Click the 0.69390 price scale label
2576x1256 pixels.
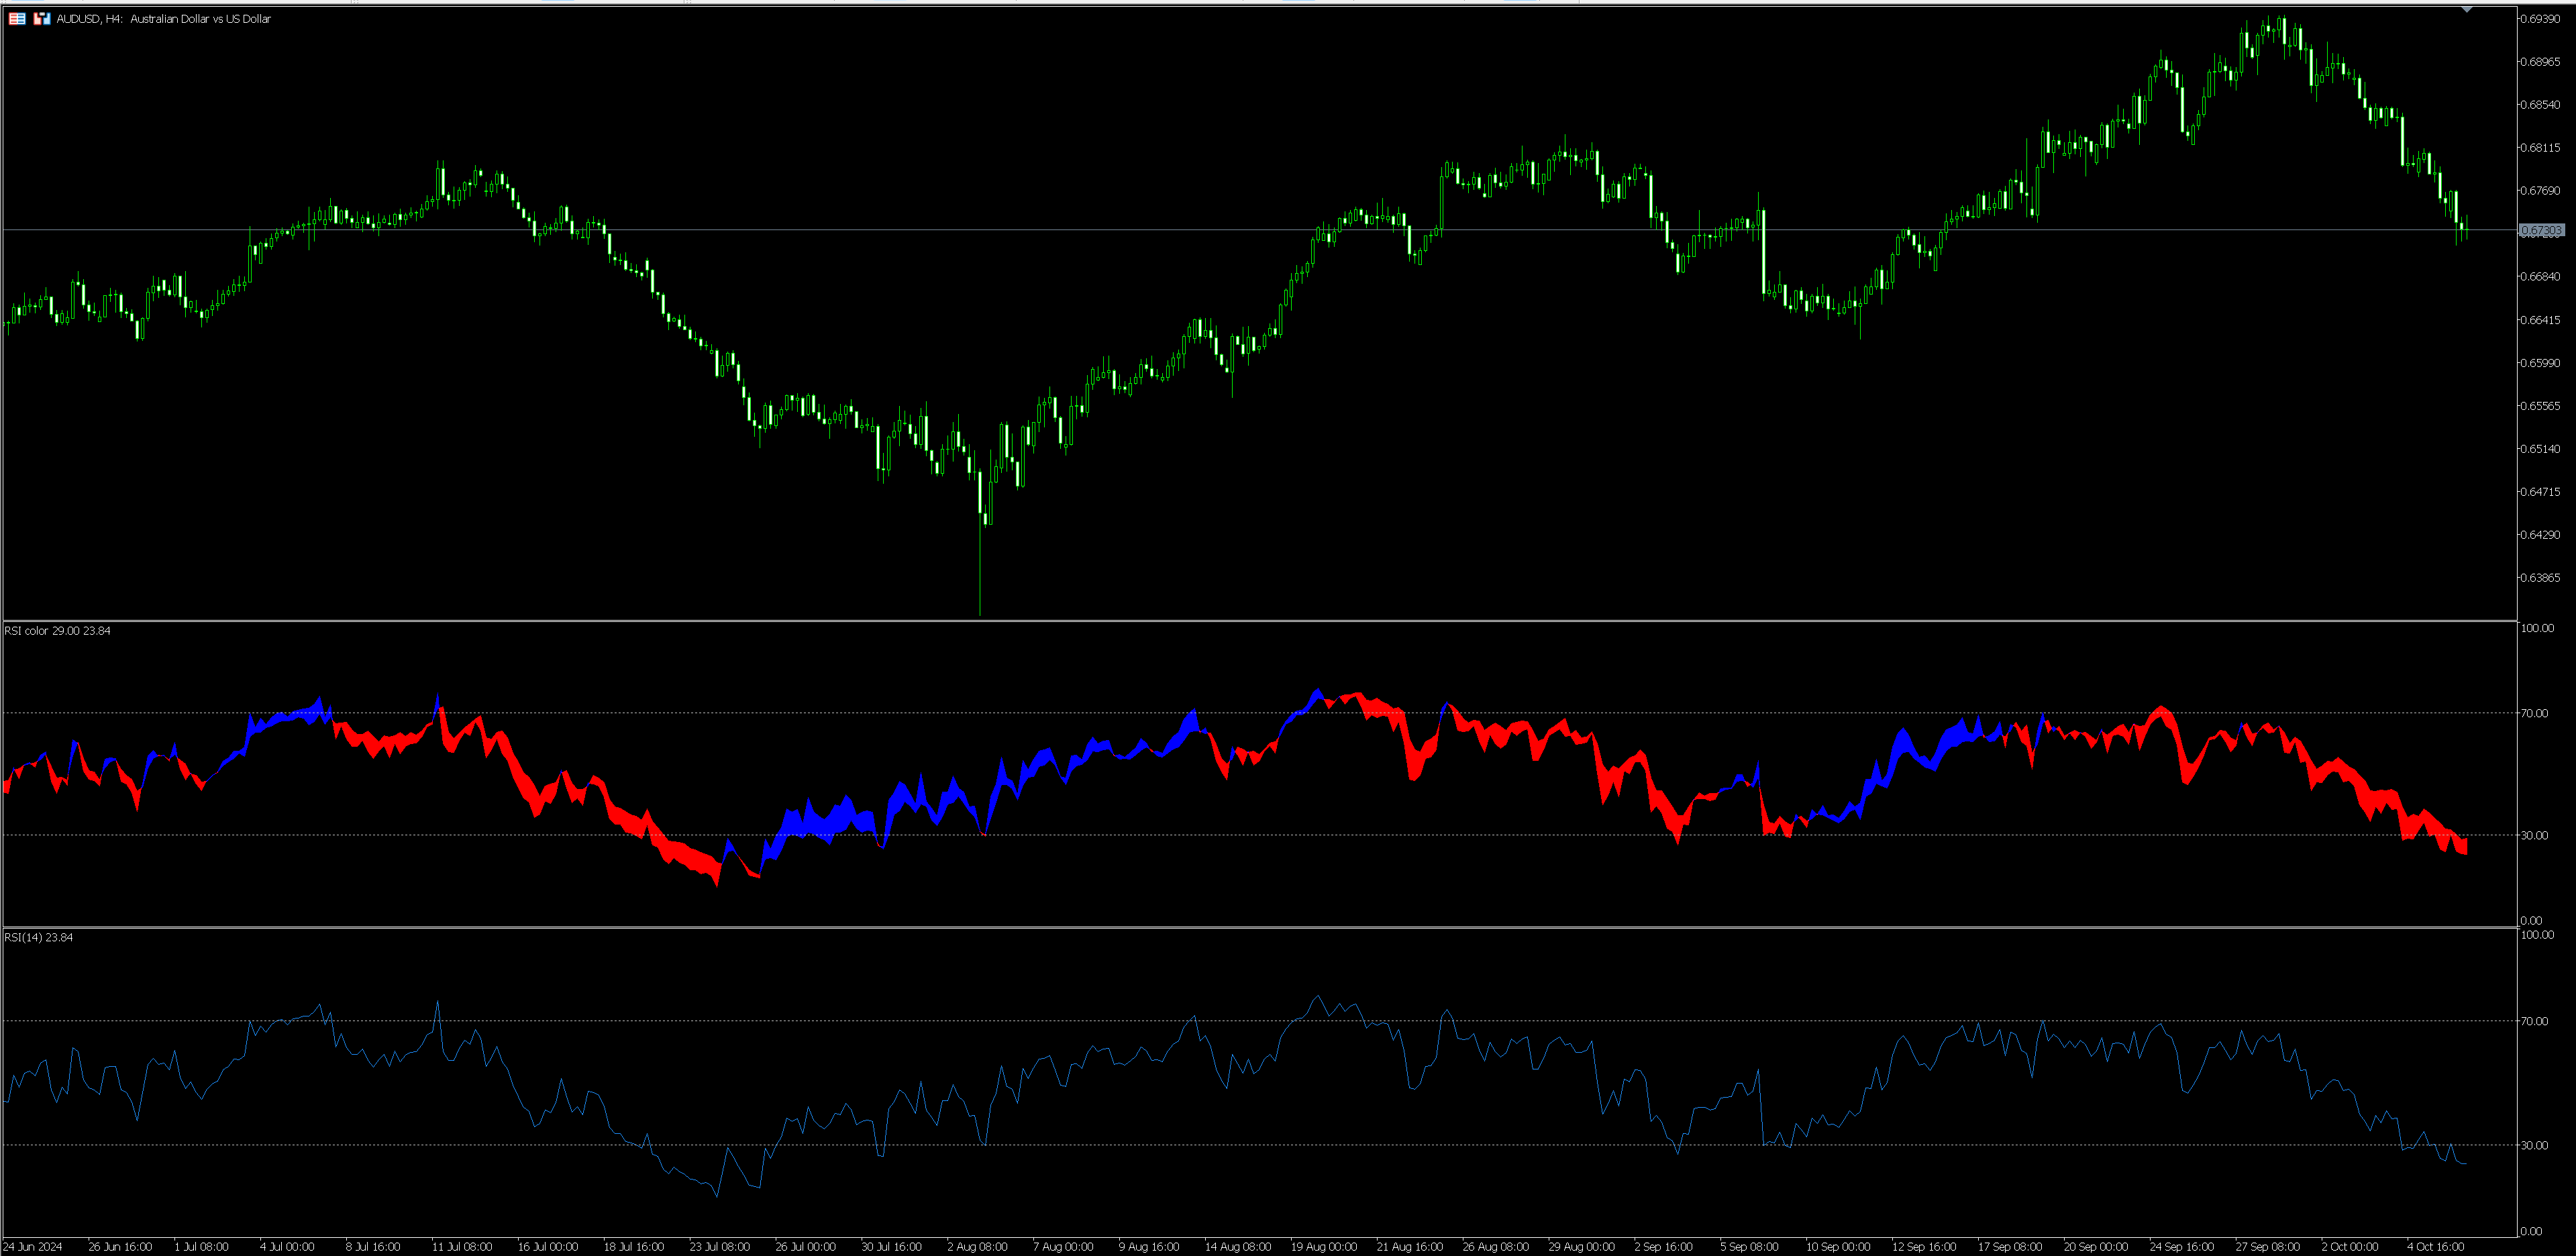[x=2540, y=19]
